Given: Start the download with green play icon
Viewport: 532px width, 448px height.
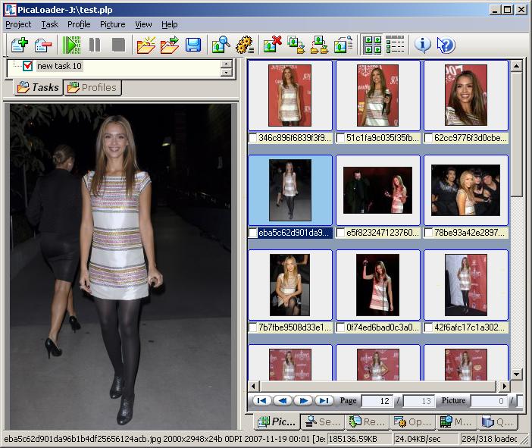Looking at the screenshot, I should pos(71,45).
